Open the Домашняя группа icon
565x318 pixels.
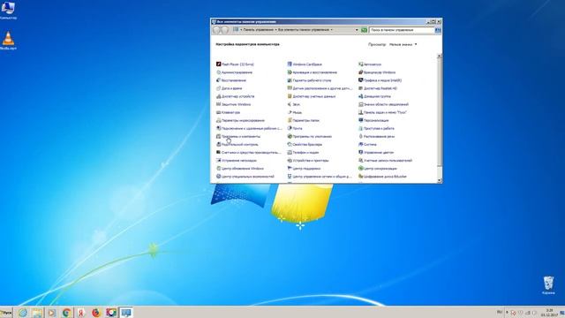click(x=361, y=96)
